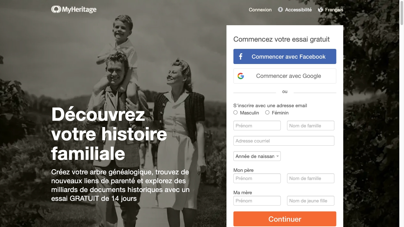Focus the Adresse courriel field
The height and width of the screenshot is (227, 404).
(284, 141)
